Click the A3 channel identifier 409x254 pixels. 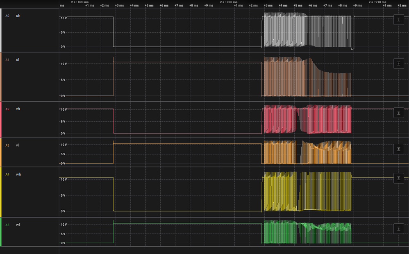coord(7,145)
